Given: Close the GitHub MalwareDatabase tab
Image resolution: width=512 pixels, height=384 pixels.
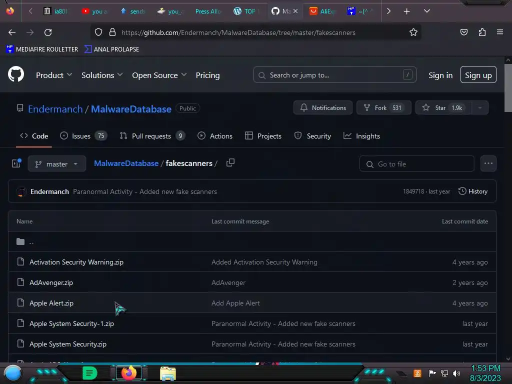Looking at the screenshot, I should (295, 11).
